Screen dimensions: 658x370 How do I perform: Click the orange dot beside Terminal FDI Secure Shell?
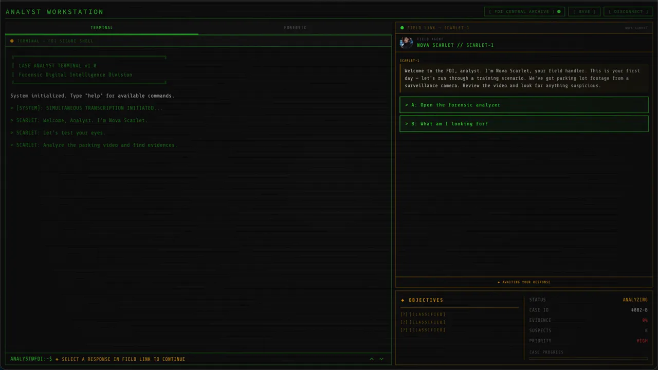(12, 41)
